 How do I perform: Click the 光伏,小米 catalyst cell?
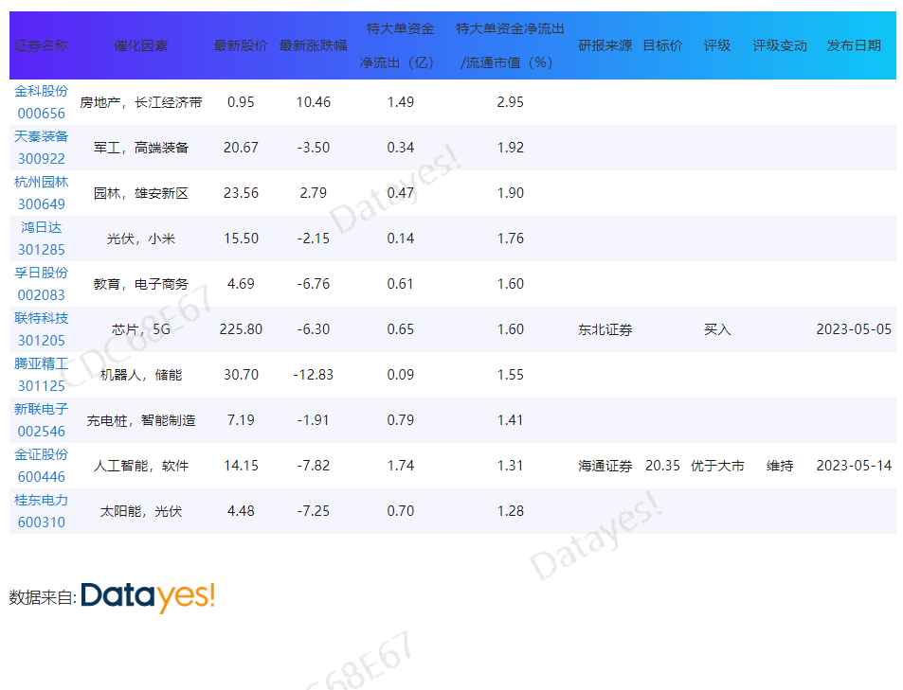141,239
